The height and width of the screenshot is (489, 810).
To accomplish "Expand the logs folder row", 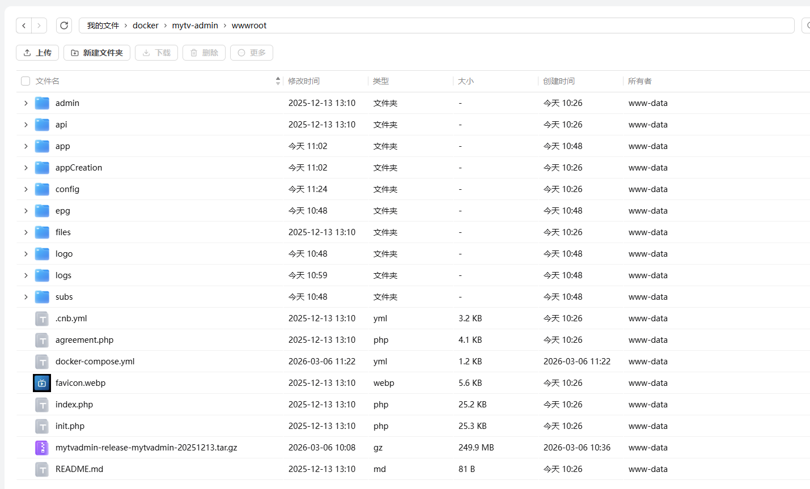I will [26, 275].
